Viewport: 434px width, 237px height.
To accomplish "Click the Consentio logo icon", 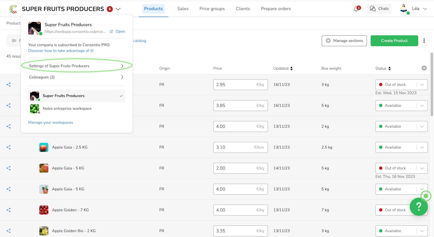I will pyautogui.click(x=13, y=9).
